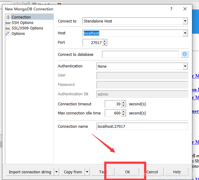Close the New MongoDB Connection dialog
The width and height of the screenshot is (199, 180).
tap(185, 9)
